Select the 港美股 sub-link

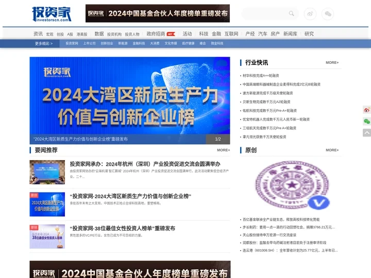tap(82, 34)
